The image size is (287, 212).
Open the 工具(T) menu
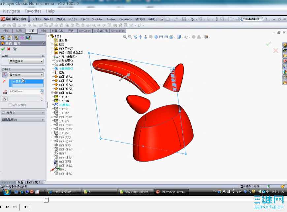click(84, 19)
